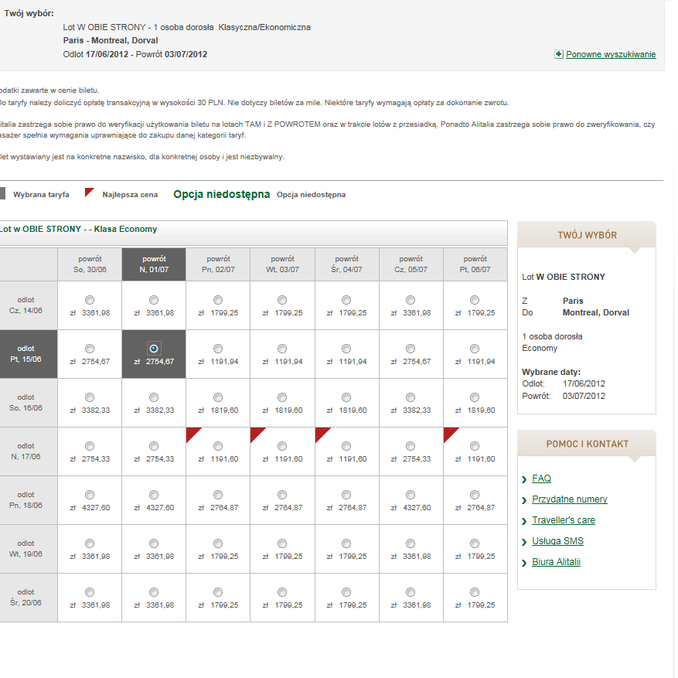Open the Ponowne wyszukiwanie search expander link

coord(611,54)
